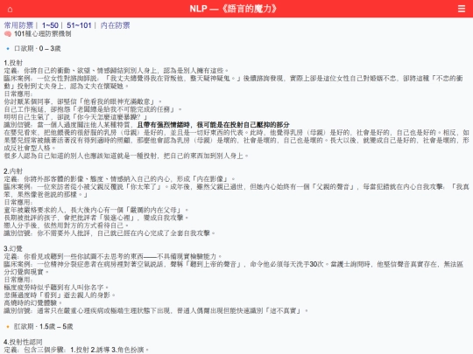Screen dimensions: 473x354
Task: Open the hamburger menu
Action: point(462,9)
